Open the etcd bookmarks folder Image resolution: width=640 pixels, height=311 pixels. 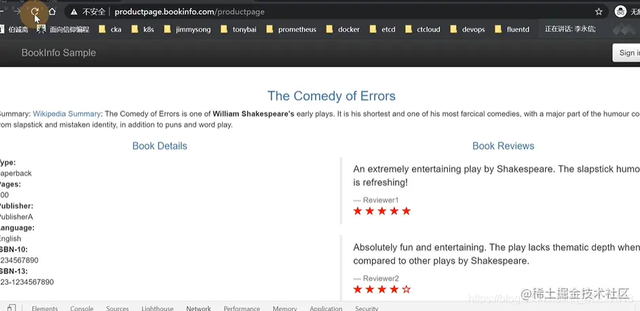pos(383,29)
